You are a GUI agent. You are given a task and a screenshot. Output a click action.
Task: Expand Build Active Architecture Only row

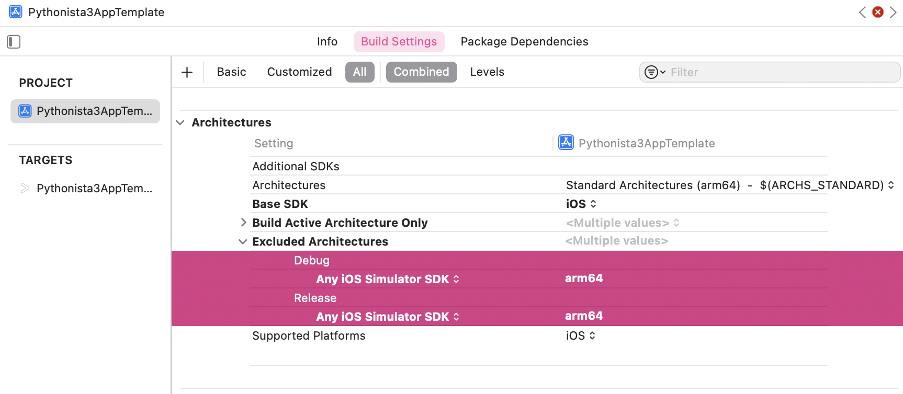(243, 223)
